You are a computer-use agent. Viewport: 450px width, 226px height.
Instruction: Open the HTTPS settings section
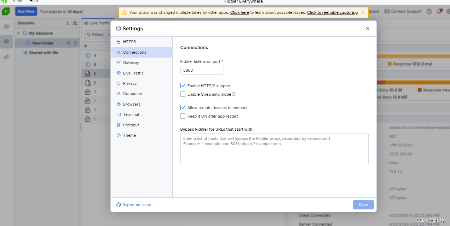pos(141,42)
